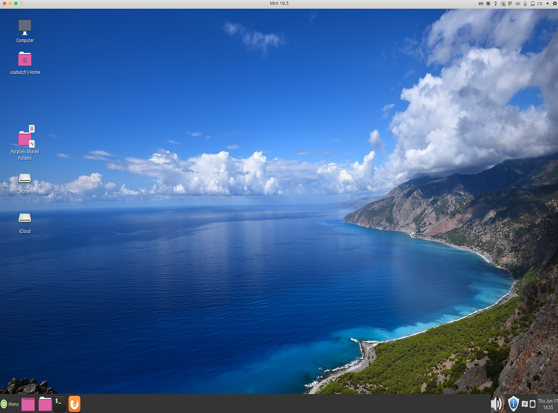Click the video camera icon in the title bar
Screen dimensions: 558x413
click(540, 3)
